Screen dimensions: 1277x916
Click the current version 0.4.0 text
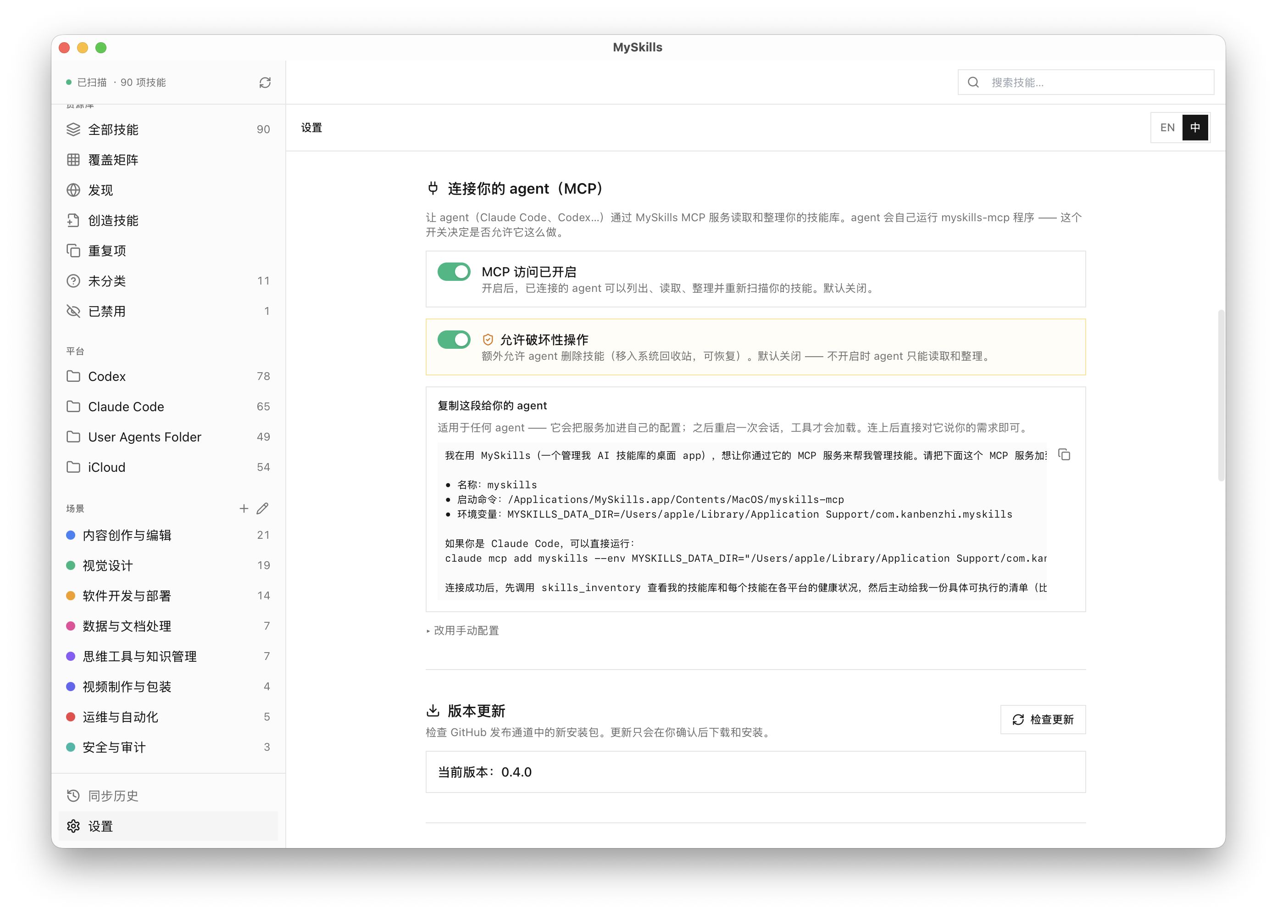[x=485, y=772]
